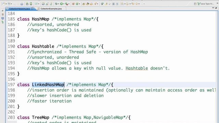Switch to Java Type Hierarchy perspective
This screenshot has width=219, height=123.
pyautogui.click(x=206, y=4)
